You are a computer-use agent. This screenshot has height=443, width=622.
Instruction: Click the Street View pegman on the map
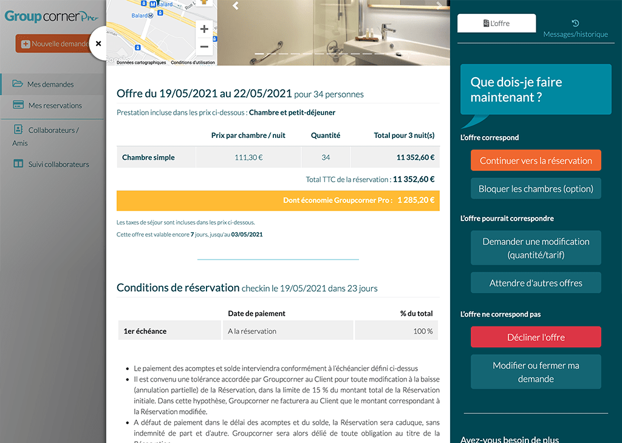204,2
